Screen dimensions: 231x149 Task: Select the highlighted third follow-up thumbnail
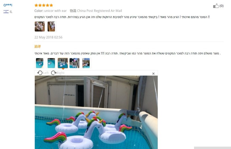pos(63,63)
